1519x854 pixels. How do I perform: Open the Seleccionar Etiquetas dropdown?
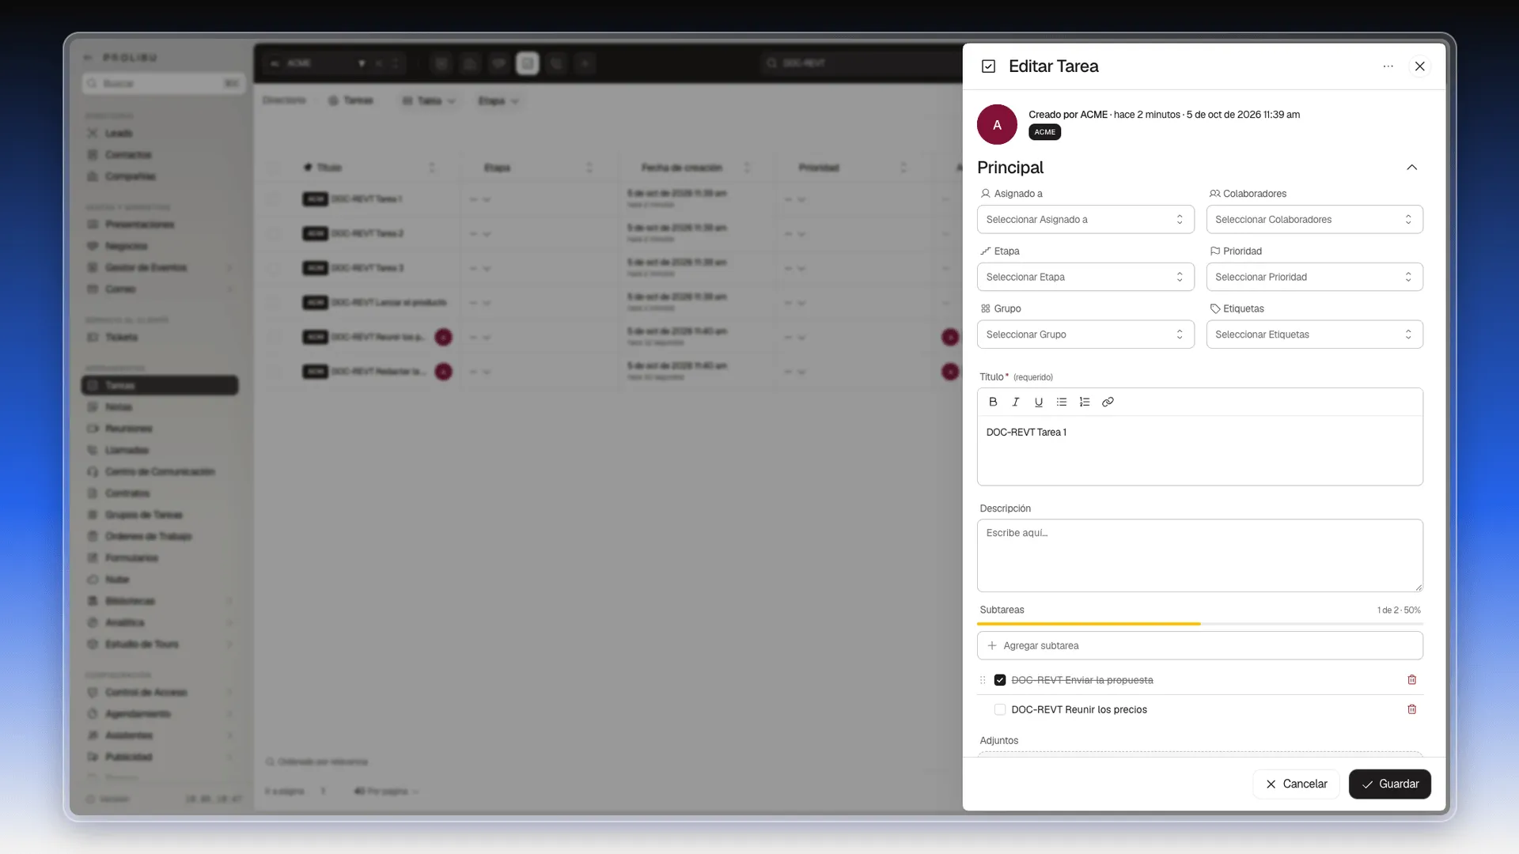pyautogui.click(x=1314, y=334)
